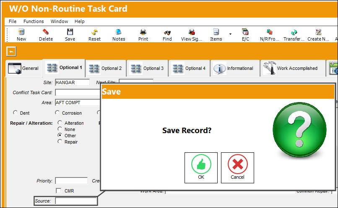338x208 pixels.
Task: Toggle the CMR checkbox
Action: click(58, 190)
